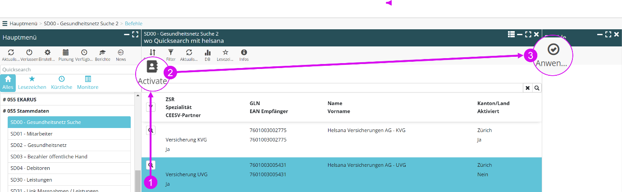Click the Lesezeichen star in search toolbar
The height and width of the screenshot is (192, 622).
225,53
